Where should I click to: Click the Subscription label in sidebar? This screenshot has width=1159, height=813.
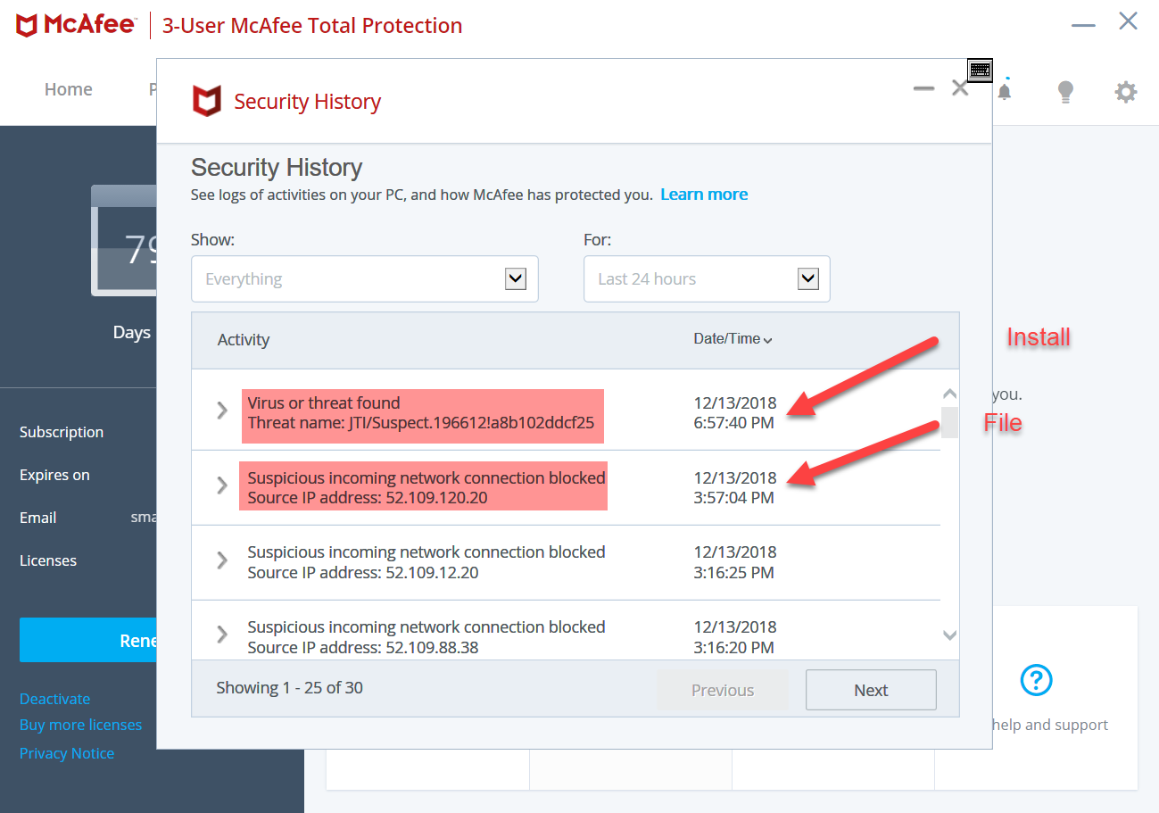click(62, 432)
